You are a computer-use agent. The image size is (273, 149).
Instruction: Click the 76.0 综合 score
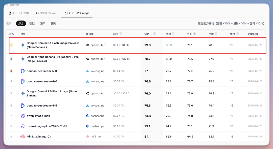click(x=147, y=93)
